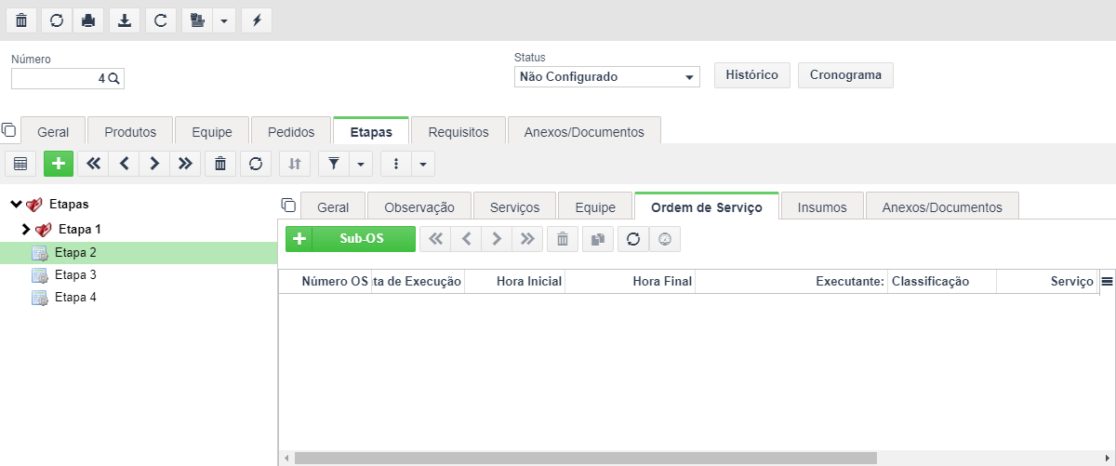Go to last record in Sub-OS toolbar
Image resolution: width=1116 pixels, height=466 pixels.
click(527, 239)
